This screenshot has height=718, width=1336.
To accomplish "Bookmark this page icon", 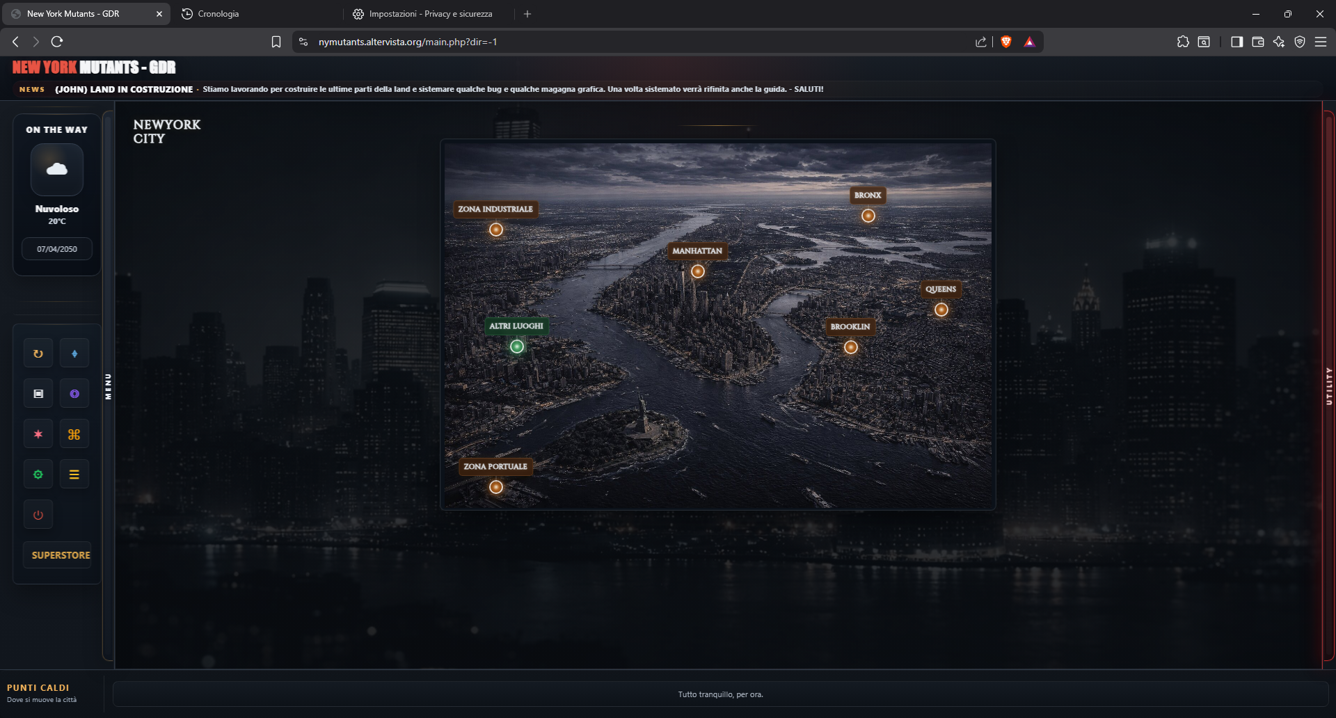I will [x=276, y=42].
